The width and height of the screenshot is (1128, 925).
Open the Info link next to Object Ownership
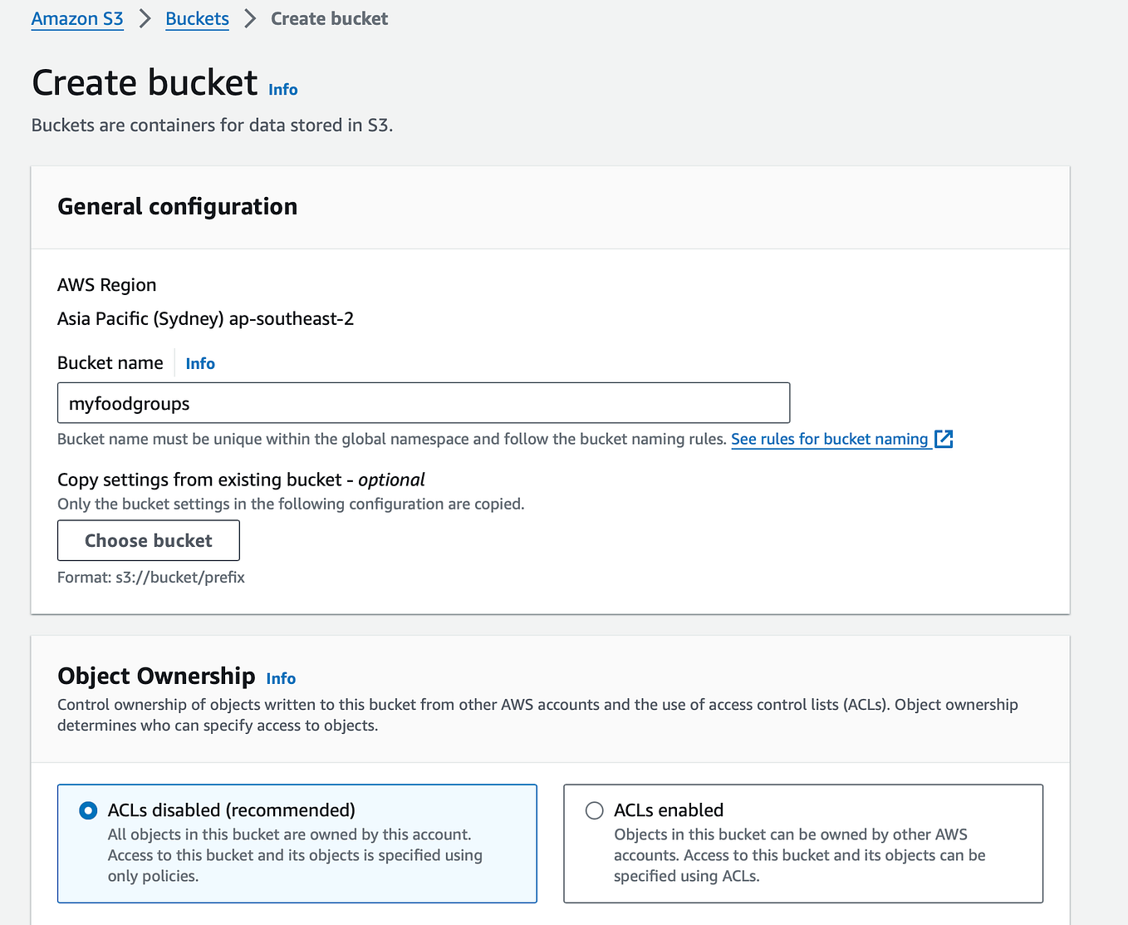(x=281, y=678)
